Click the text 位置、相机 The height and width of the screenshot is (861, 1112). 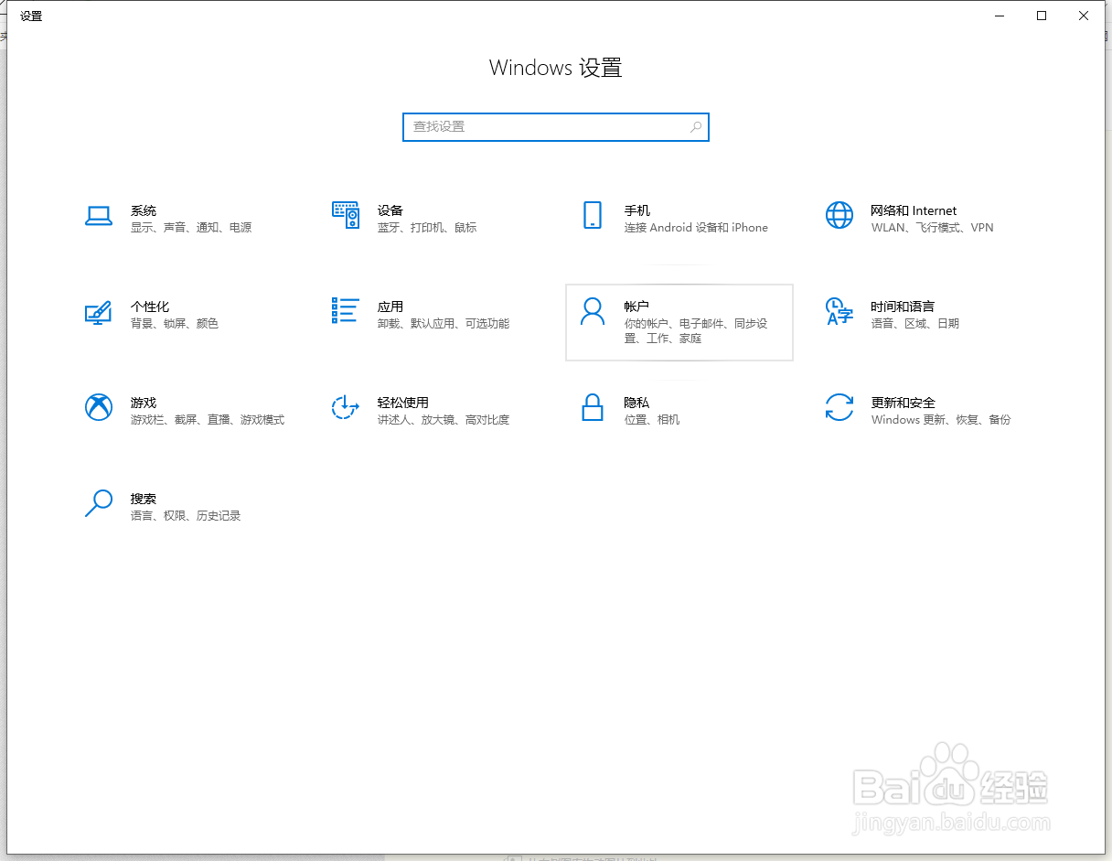(x=652, y=420)
